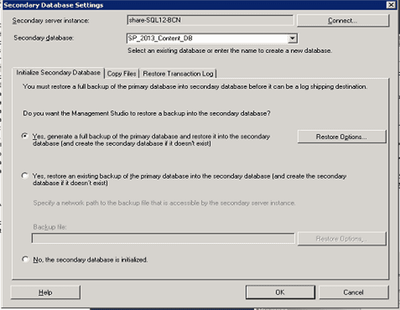Click the Secondary server instance field

(210, 20)
